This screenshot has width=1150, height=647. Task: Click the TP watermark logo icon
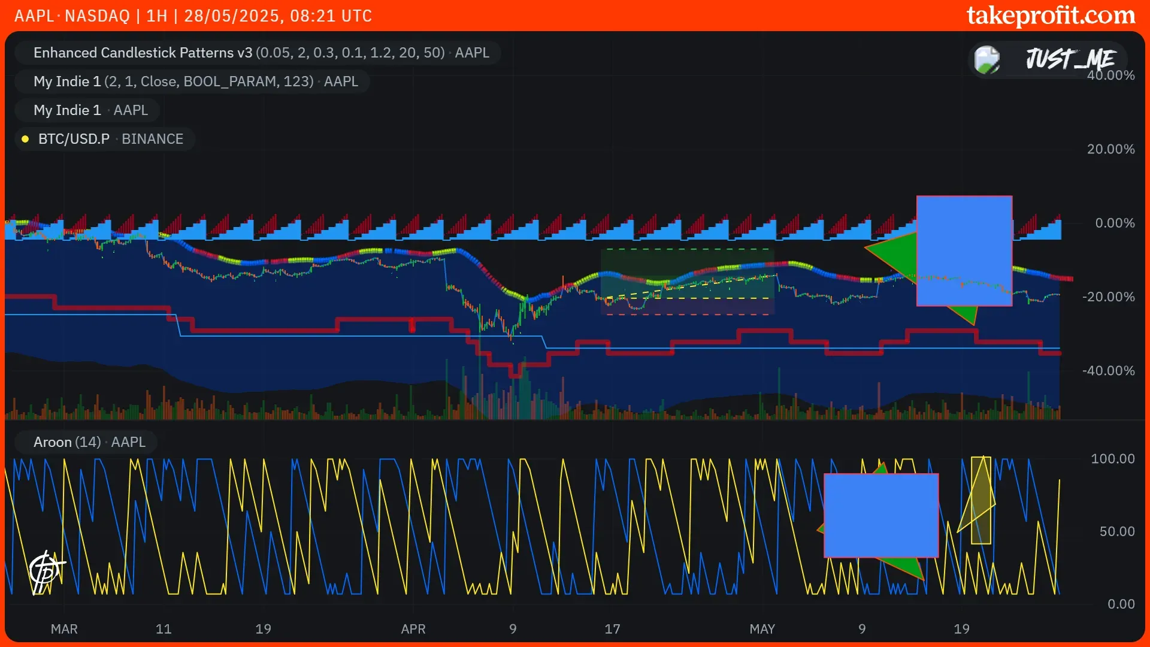pos(46,572)
